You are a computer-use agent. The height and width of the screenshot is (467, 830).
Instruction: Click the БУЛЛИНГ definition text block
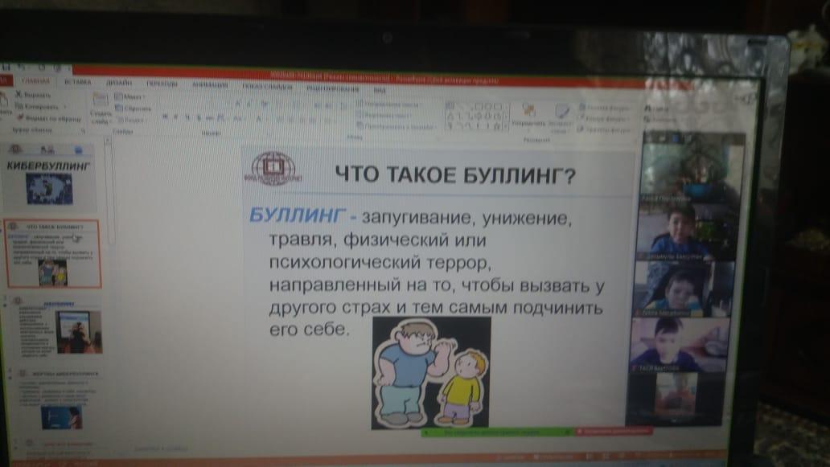pos(426,272)
